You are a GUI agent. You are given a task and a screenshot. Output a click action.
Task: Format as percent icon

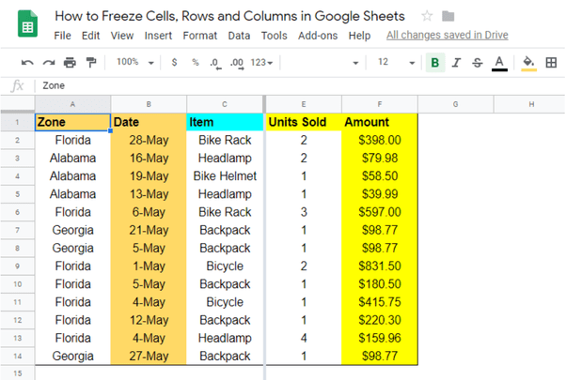click(x=196, y=62)
